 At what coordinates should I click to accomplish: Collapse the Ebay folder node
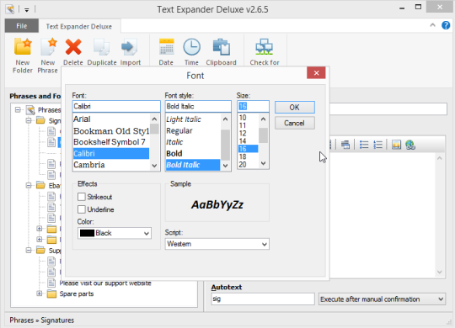[29, 185]
